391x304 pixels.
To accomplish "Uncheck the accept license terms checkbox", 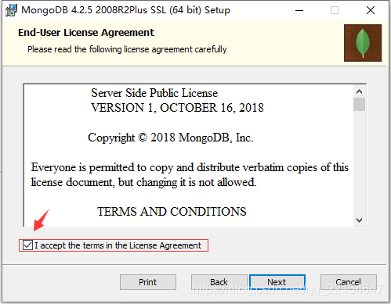I will coord(27,245).
